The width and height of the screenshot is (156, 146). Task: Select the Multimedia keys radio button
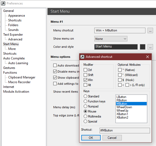[85, 116]
